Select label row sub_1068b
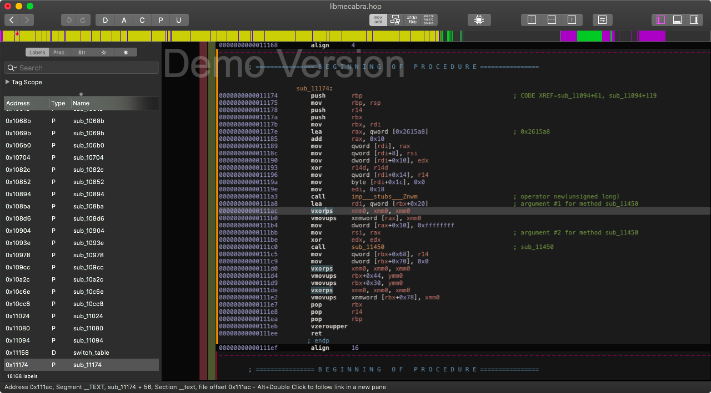This screenshot has height=393, width=711. (81, 121)
